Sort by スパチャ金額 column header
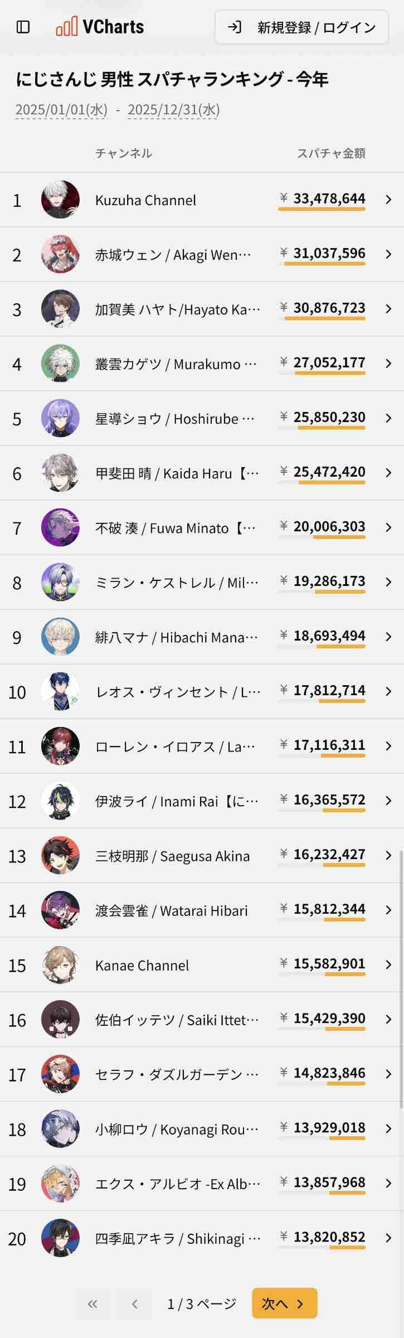Viewport: 404px width, 1338px height. [x=331, y=153]
